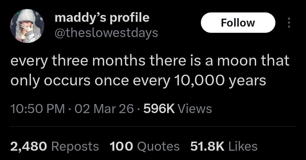Open the three-dot more options menu
Screen dimensions: 306x160
(x=289, y=23)
